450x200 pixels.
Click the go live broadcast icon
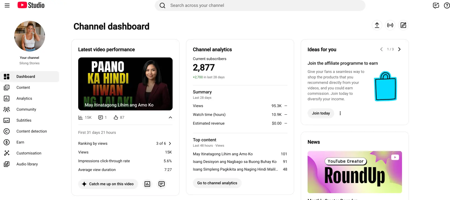pyautogui.click(x=390, y=25)
